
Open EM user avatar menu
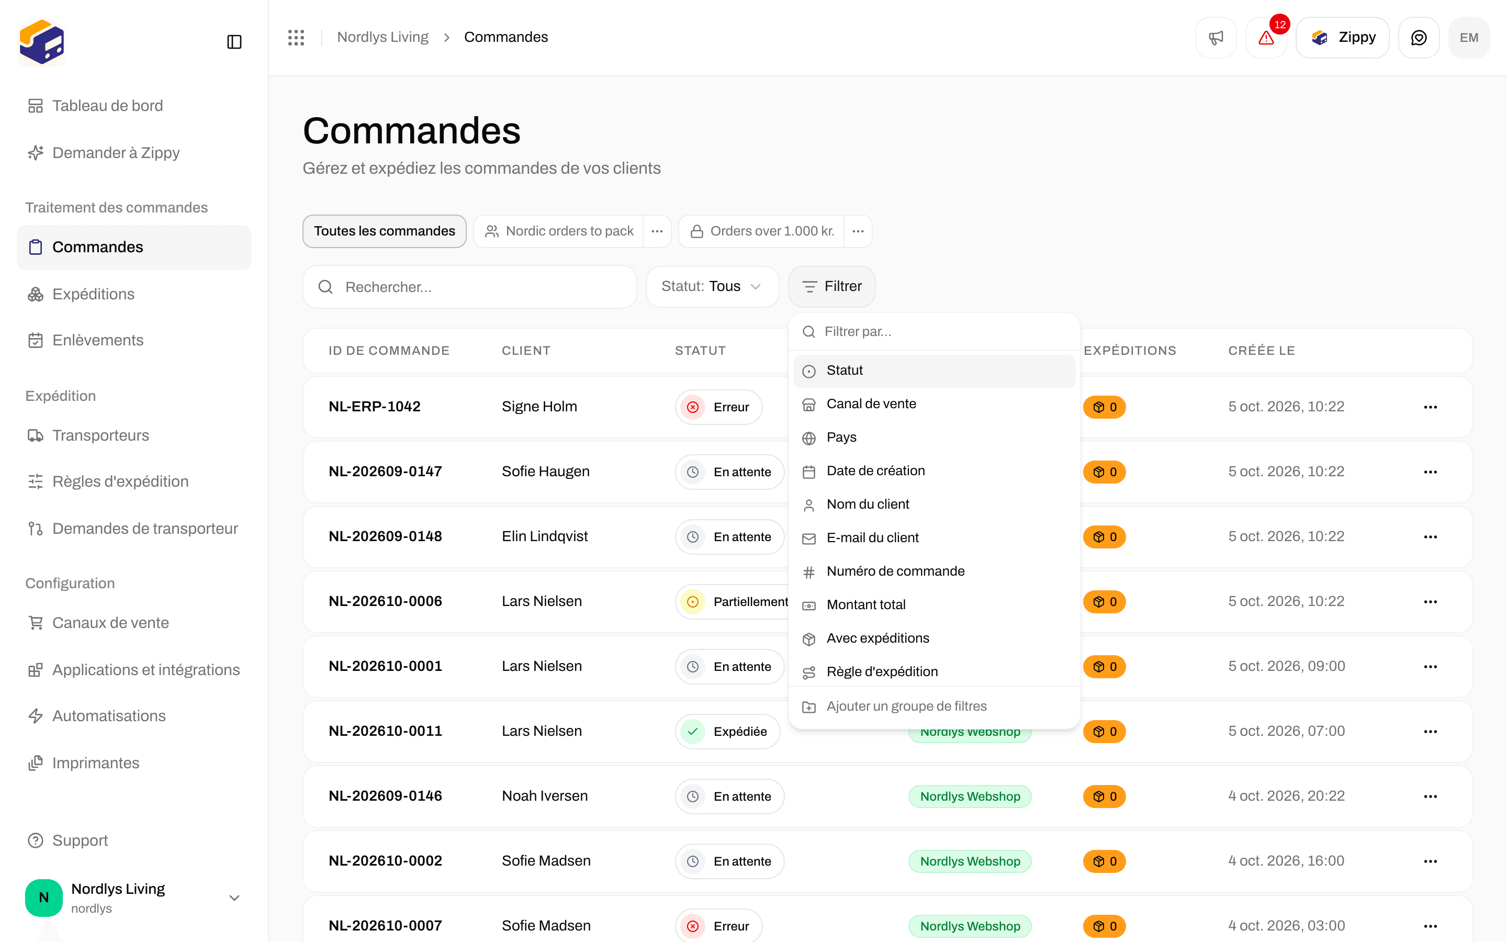(x=1469, y=37)
